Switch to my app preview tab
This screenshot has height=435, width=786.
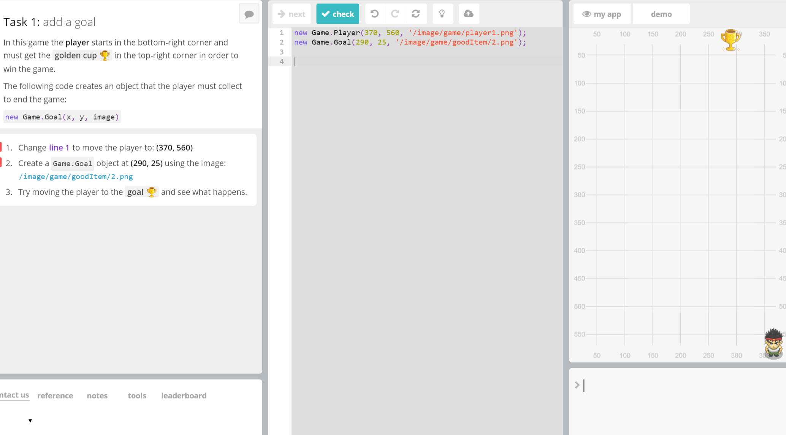point(602,14)
